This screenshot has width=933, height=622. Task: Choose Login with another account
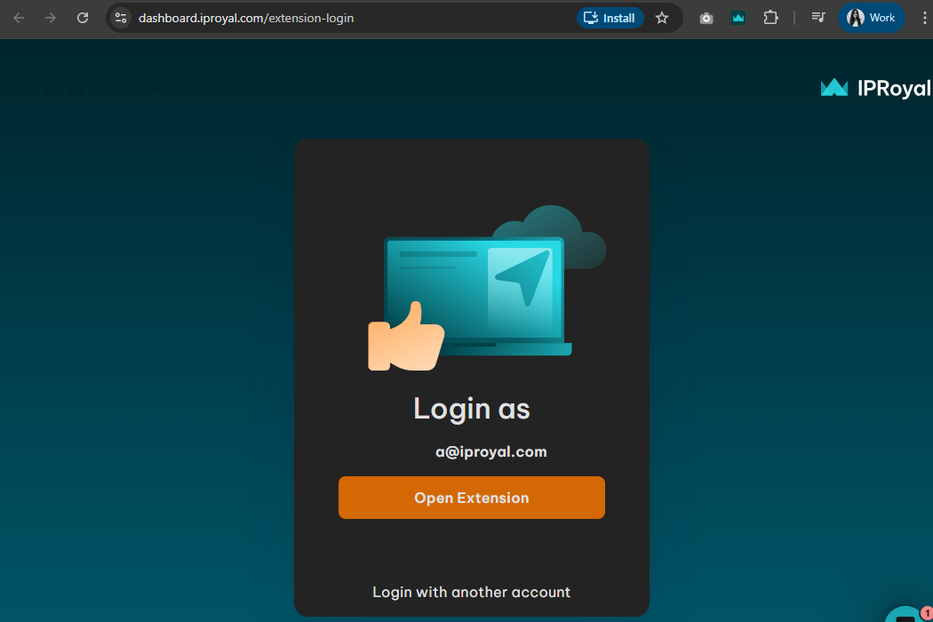tap(471, 592)
